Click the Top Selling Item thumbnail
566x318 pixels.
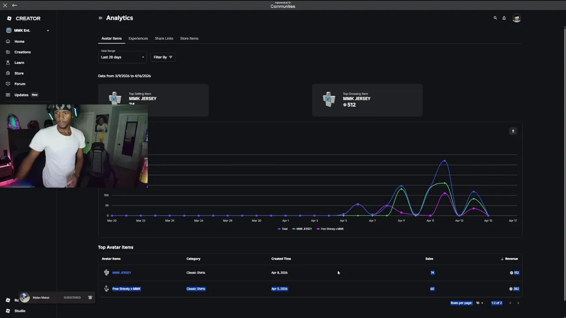(115, 98)
